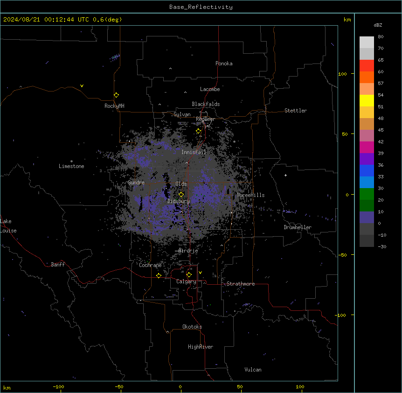The image size is (402, 393).
Task: Click the yellow V marker northwest of RockyMH
Action: coord(82,86)
